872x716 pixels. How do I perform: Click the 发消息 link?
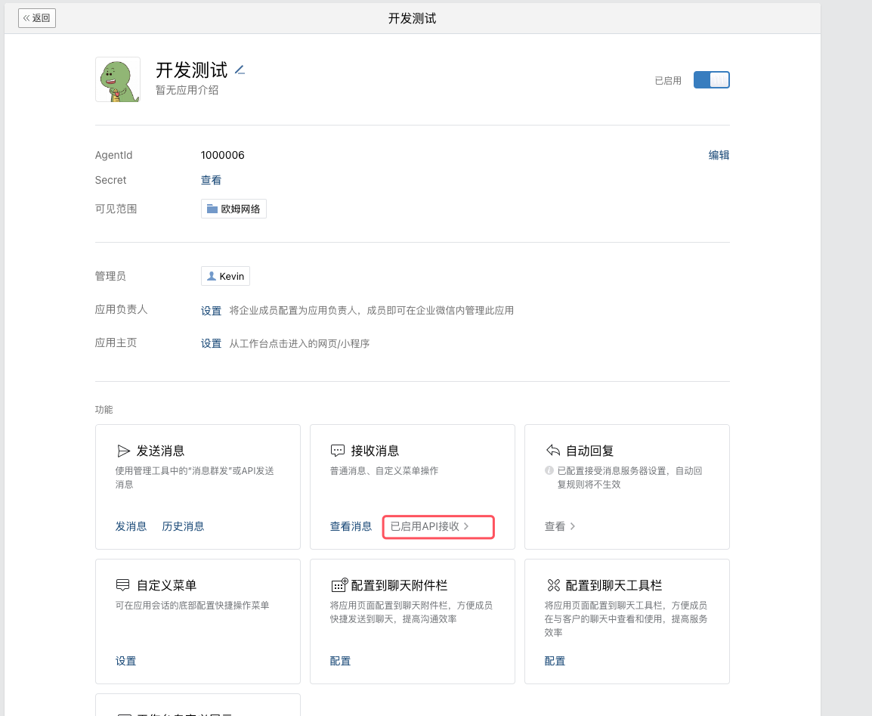(131, 526)
